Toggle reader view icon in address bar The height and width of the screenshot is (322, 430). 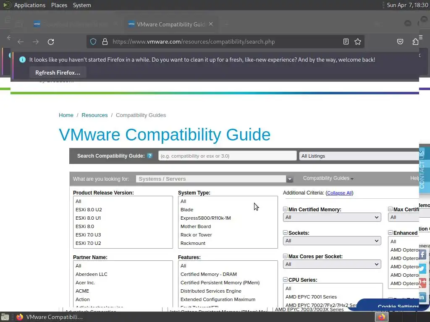click(x=346, y=42)
